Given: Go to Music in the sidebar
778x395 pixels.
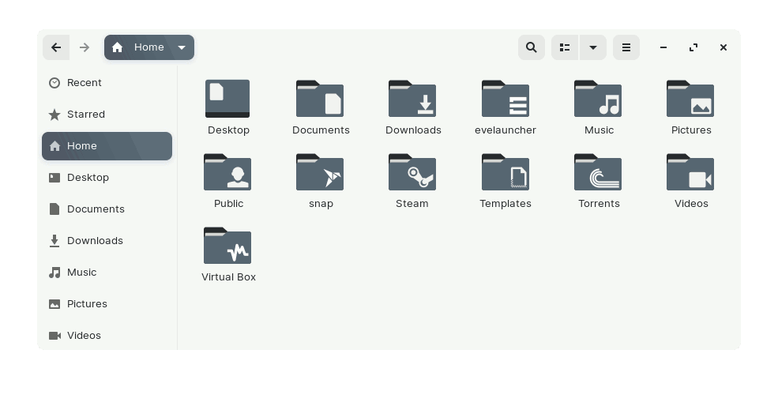Looking at the screenshot, I should coord(107,273).
